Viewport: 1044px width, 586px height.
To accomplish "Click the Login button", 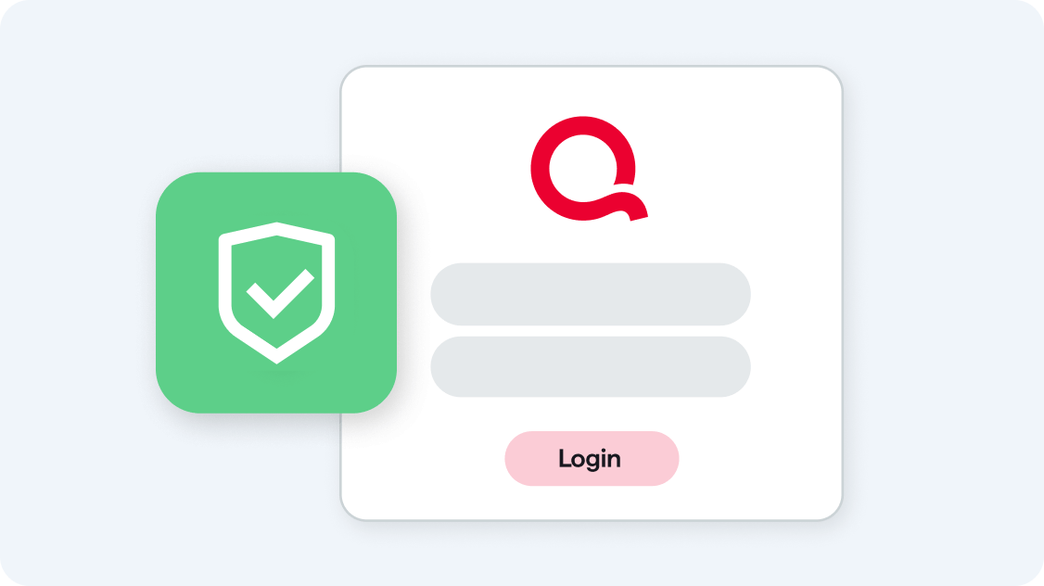I will click(592, 459).
